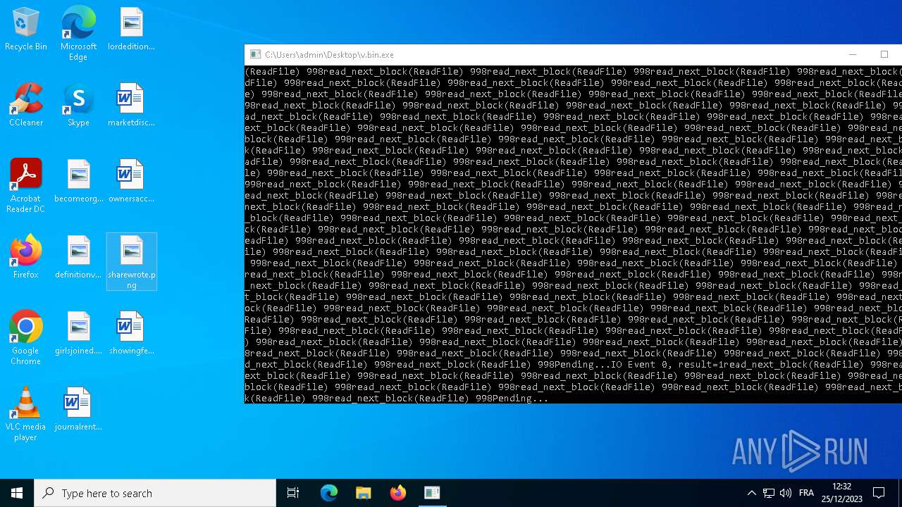The height and width of the screenshot is (507, 902).
Task: Click the taskbar search box
Action: tap(155, 493)
